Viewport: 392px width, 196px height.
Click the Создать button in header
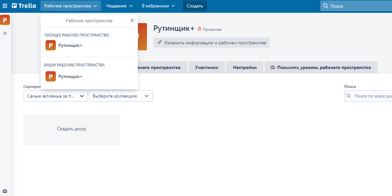(x=195, y=6)
